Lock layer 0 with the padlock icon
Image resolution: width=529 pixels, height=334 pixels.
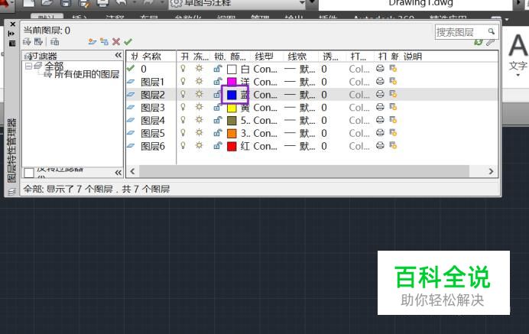tap(218, 69)
